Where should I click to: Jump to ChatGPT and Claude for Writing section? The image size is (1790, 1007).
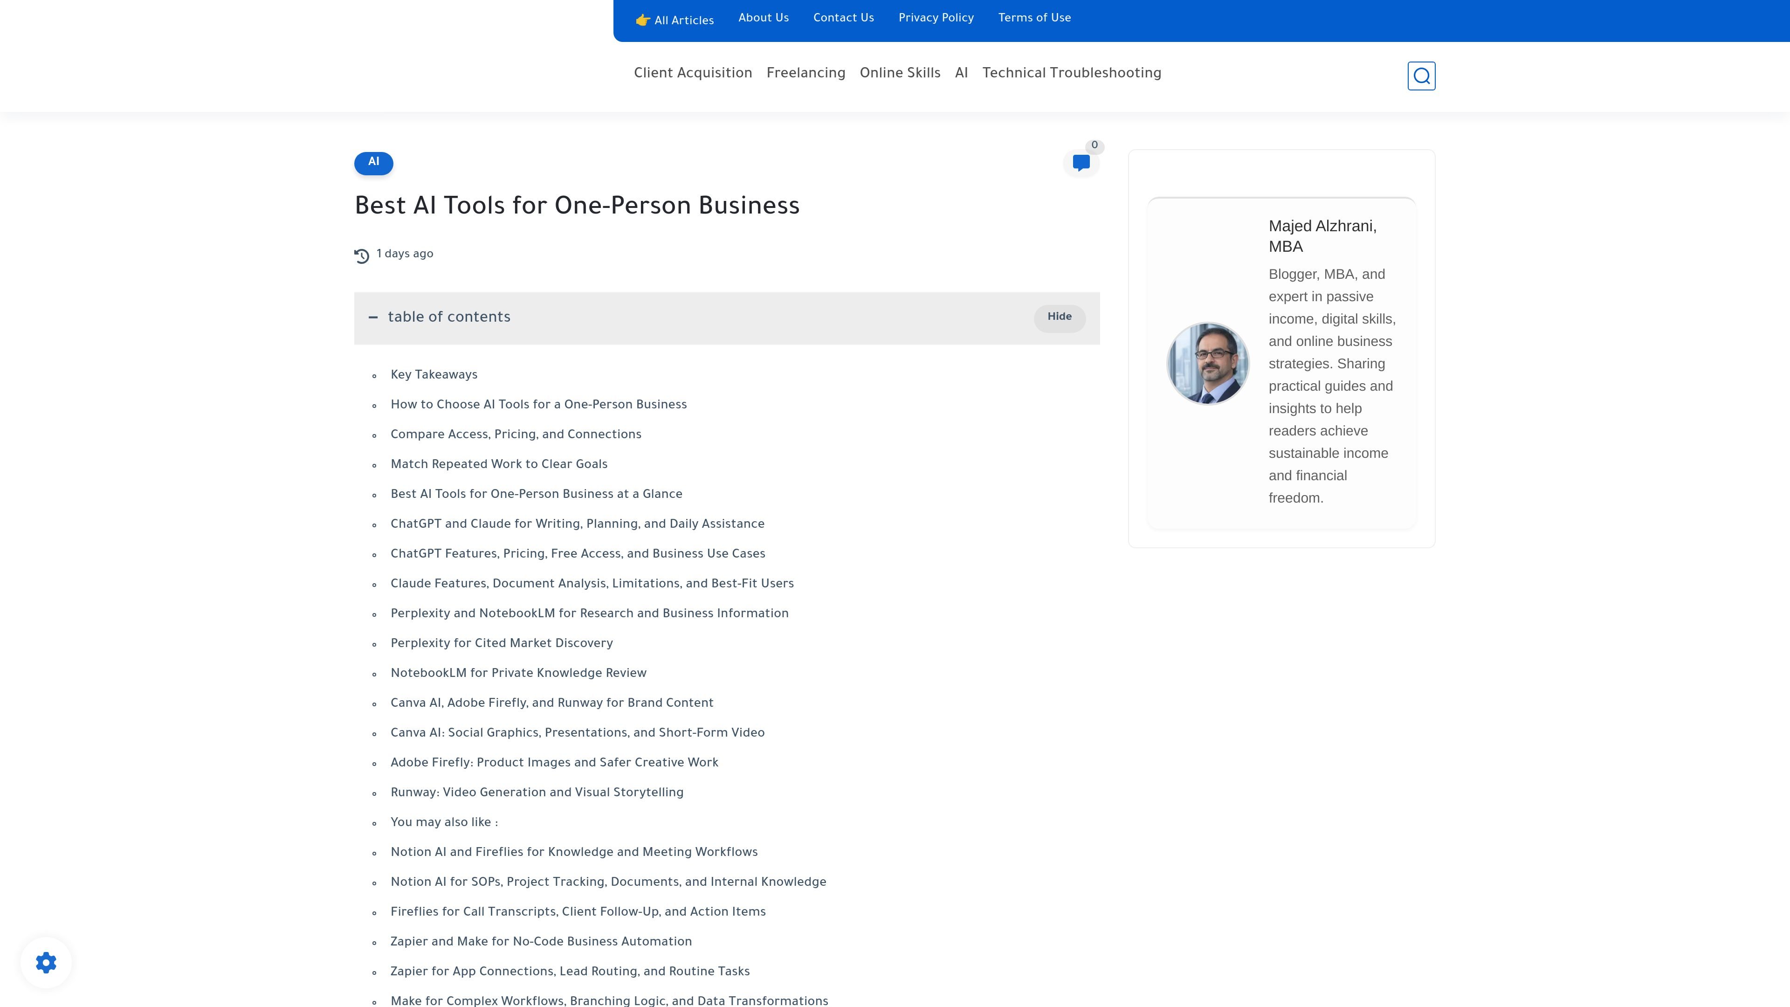pyautogui.click(x=578, y=524)
